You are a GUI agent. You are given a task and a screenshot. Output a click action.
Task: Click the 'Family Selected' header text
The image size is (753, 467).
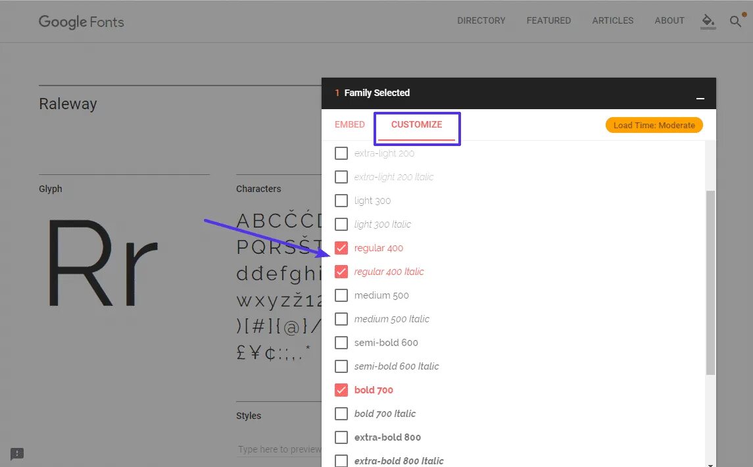(377, 93)
